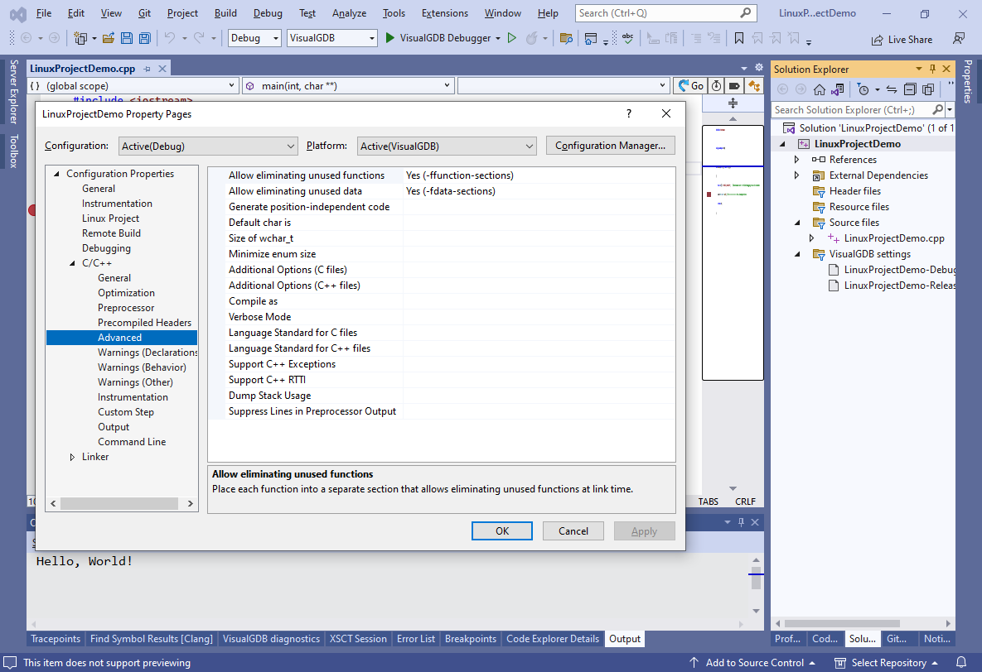The height and width of the screenshot is (672, 982).
Task: Click the bookmark toolbar icon
Action: (x=739, y=38)
